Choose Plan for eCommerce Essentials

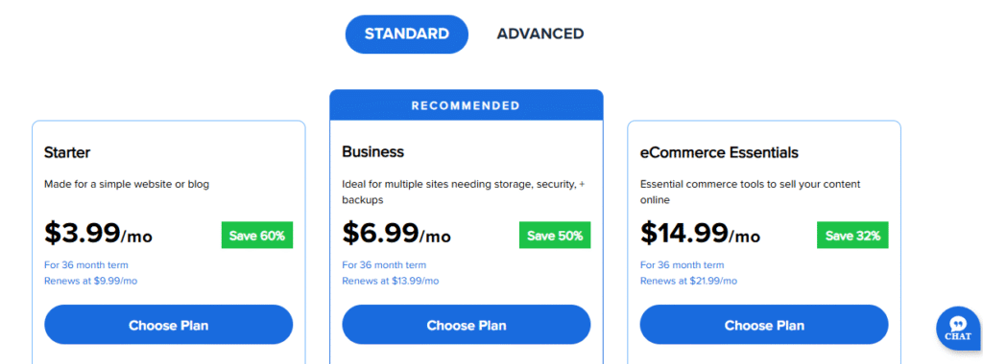pyautogui.click(x=764, y=326)
